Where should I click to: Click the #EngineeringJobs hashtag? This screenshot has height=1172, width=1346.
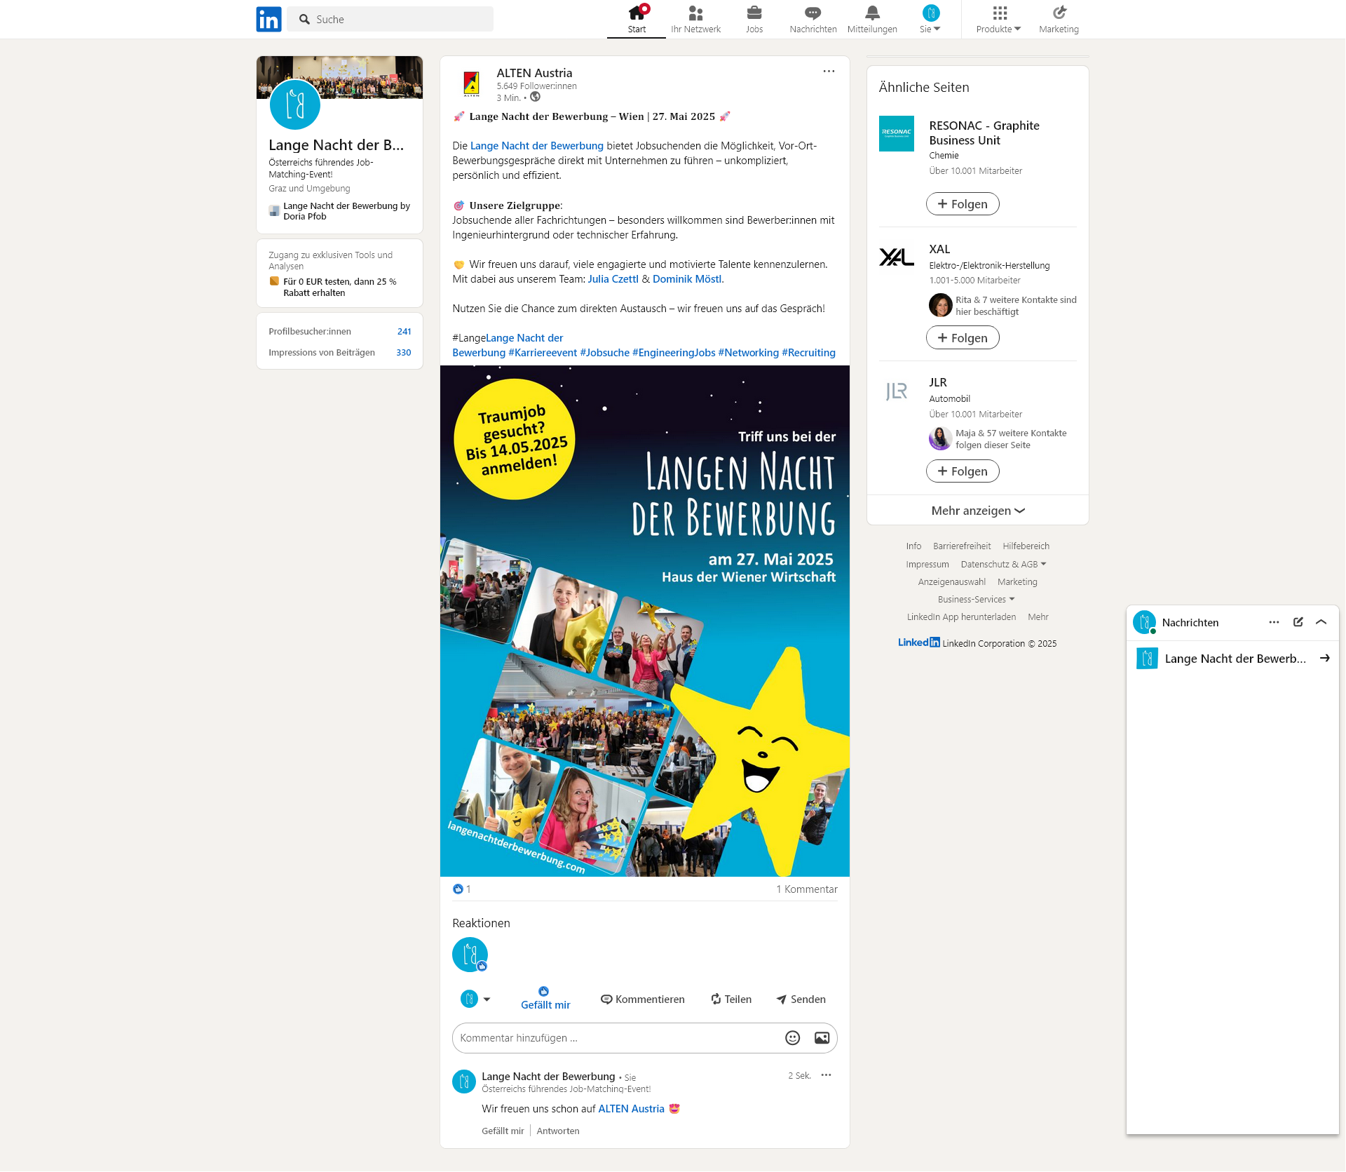[x=674, y=353]
